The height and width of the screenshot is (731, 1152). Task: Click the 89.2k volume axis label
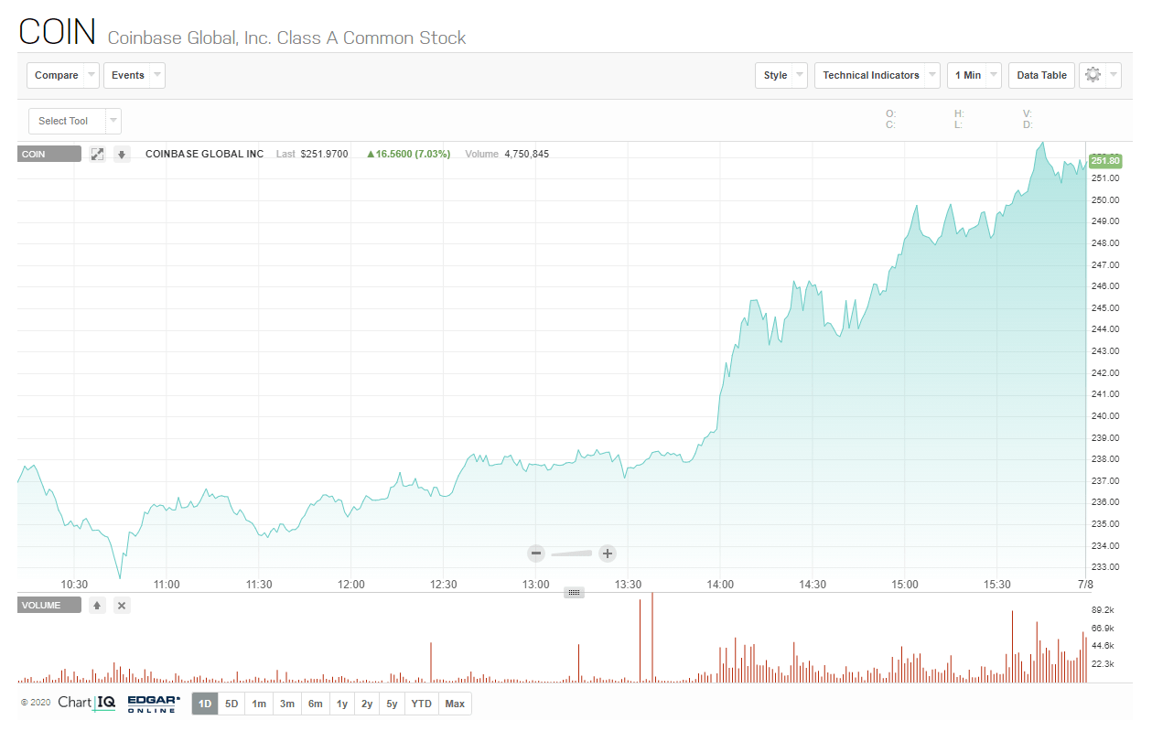[x=1102, y=609]
